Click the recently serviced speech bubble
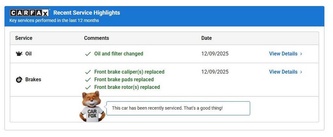 point(178,108)
